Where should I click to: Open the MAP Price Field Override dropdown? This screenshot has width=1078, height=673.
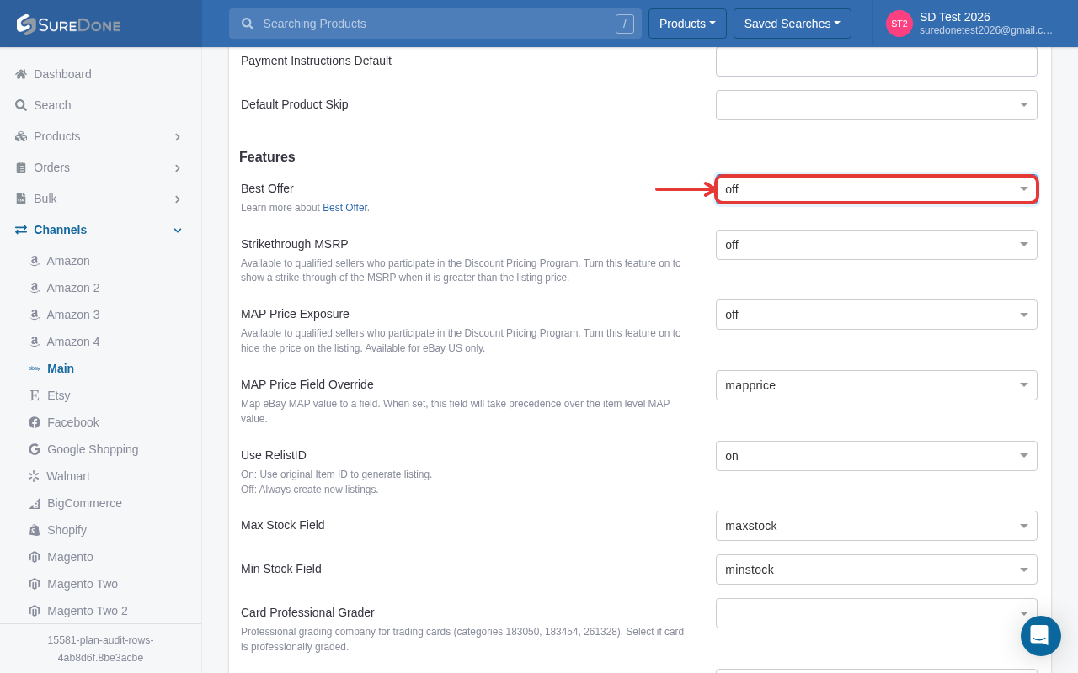click(877, 385)
